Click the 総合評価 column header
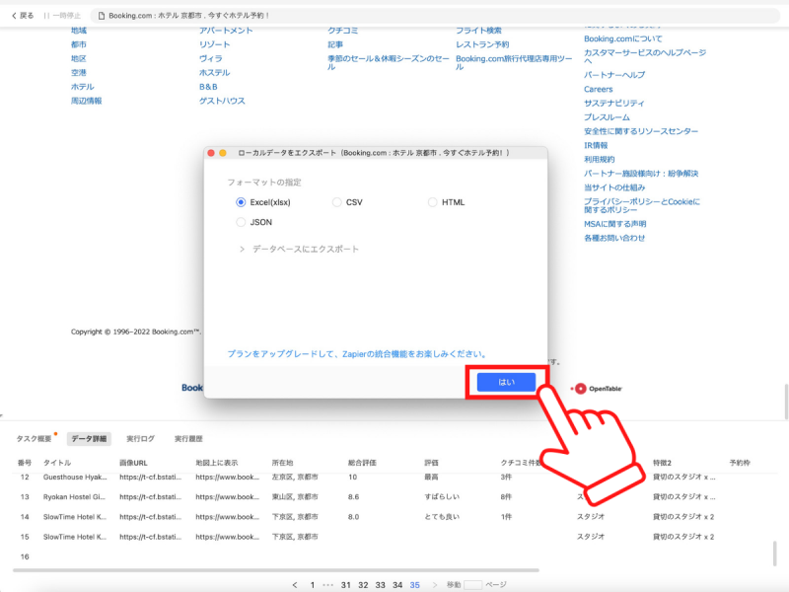The height and width of the screenshot is (592, 789). 362,463
